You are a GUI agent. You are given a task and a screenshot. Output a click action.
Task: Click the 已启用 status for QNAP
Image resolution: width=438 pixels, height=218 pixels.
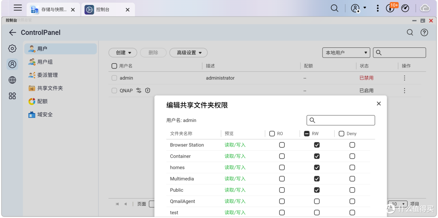click(366, 91)
